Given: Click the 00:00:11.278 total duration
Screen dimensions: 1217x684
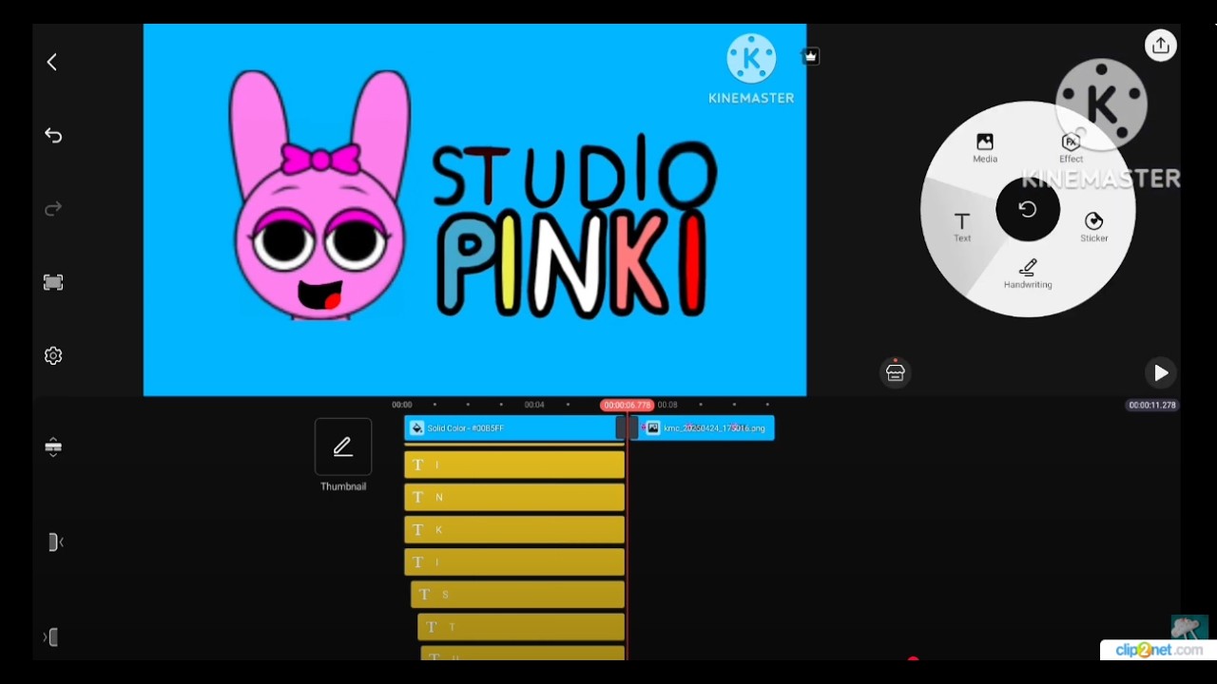Looking at the screenshot, I should [x=1151, y=405].
